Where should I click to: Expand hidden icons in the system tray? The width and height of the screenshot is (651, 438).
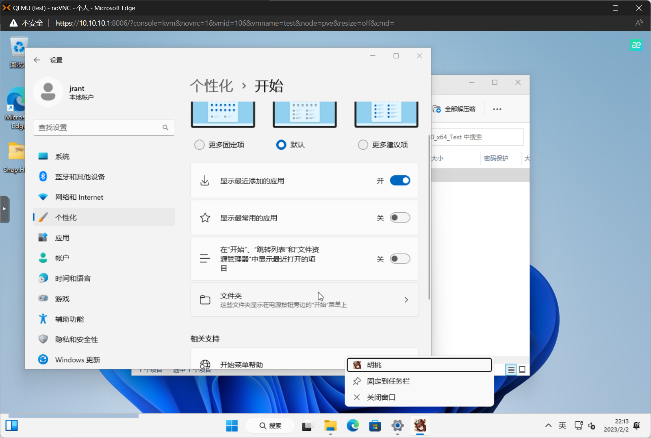548,425
